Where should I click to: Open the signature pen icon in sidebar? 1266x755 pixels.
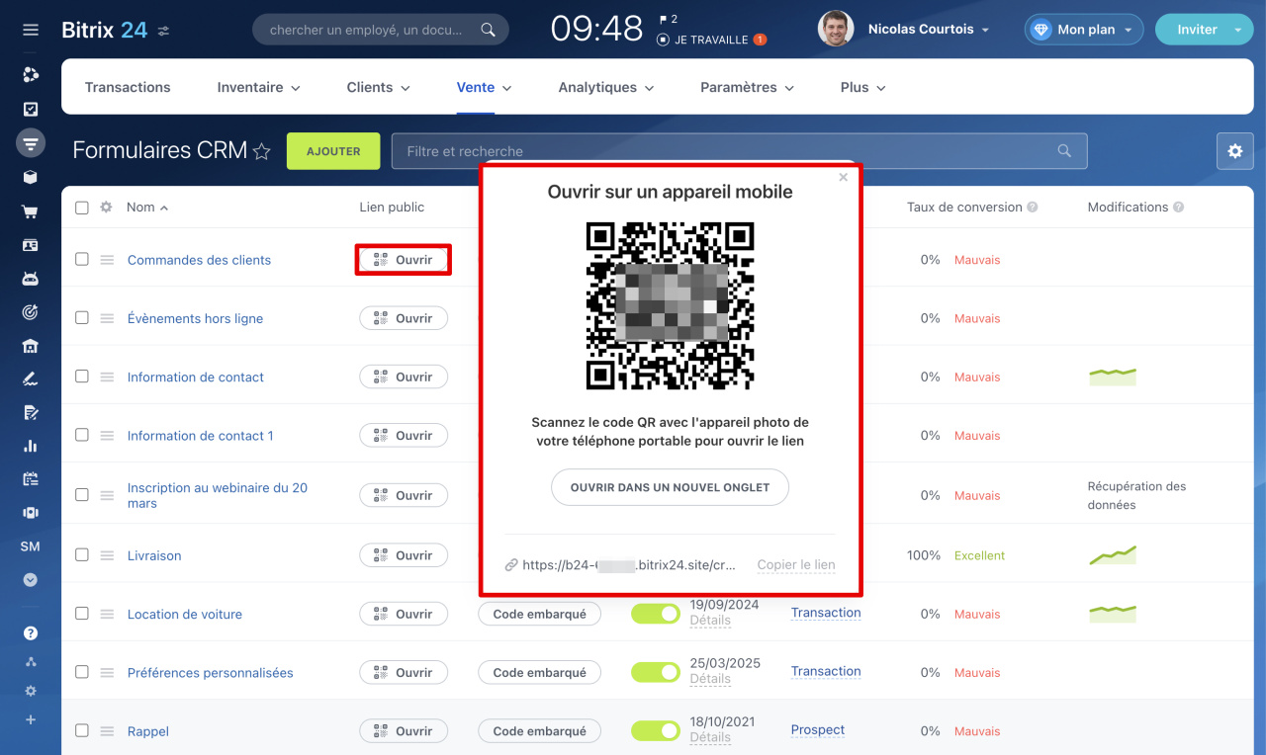click(31, 379)
